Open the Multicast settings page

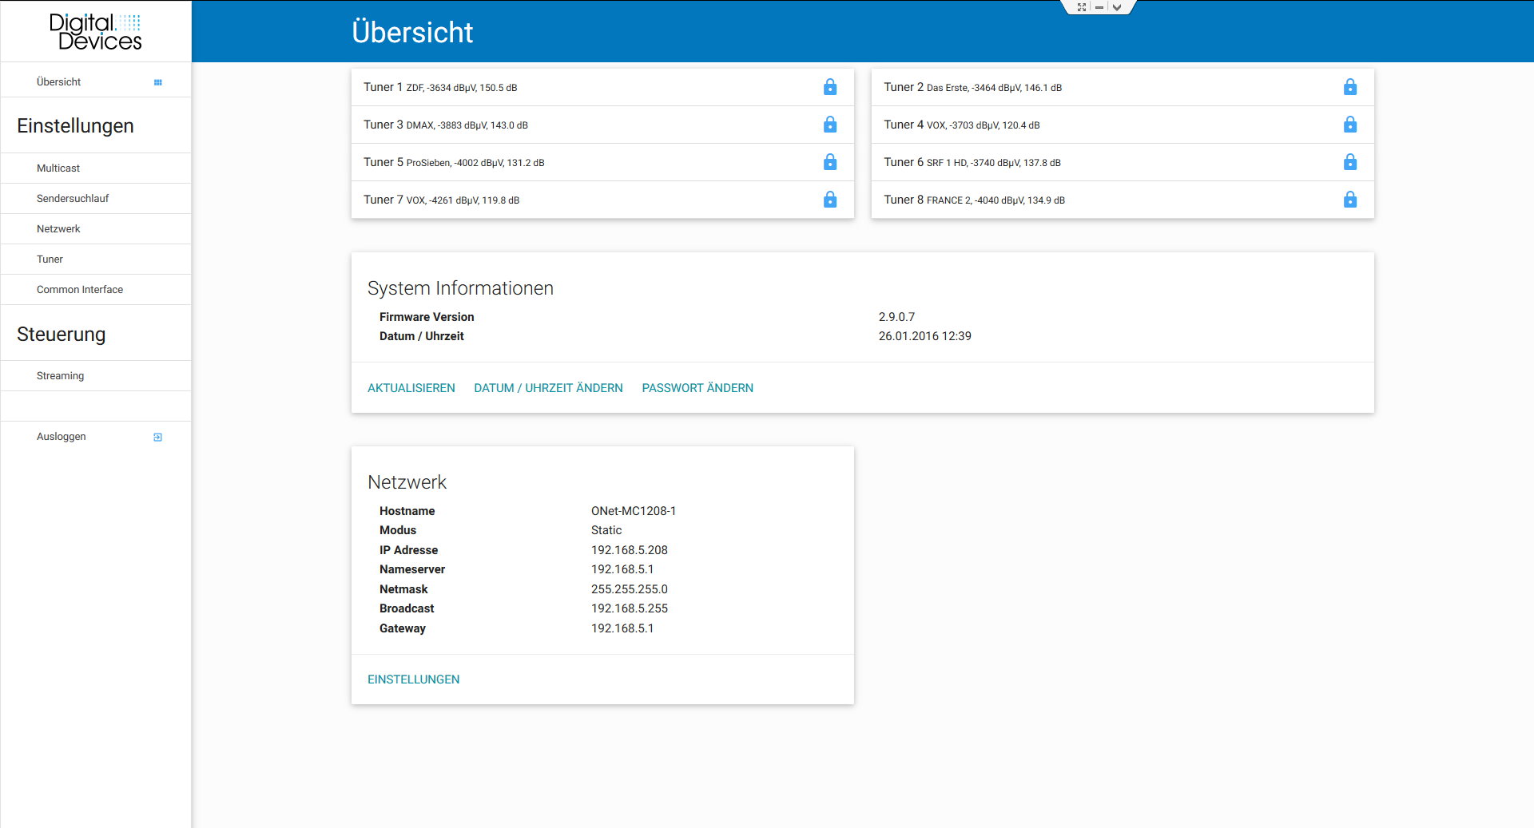[58, 168]
